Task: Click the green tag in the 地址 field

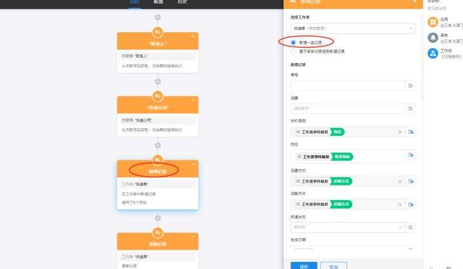Action: click(x=342, y=156)
